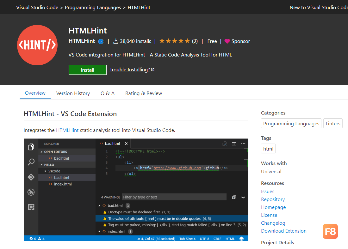Click the installs download icon
348x249 pixels.
click(x=115, y=41)
